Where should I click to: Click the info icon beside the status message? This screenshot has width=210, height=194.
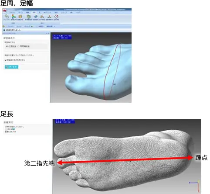click(x=4, y=30)
